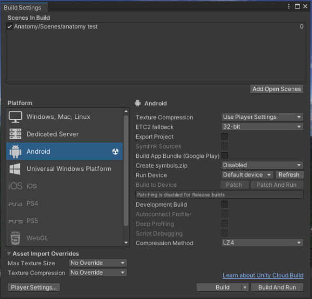Open the Android Texture Compression dropdown
This screenshot has width=312, height=299.
(x=262, y=117)
